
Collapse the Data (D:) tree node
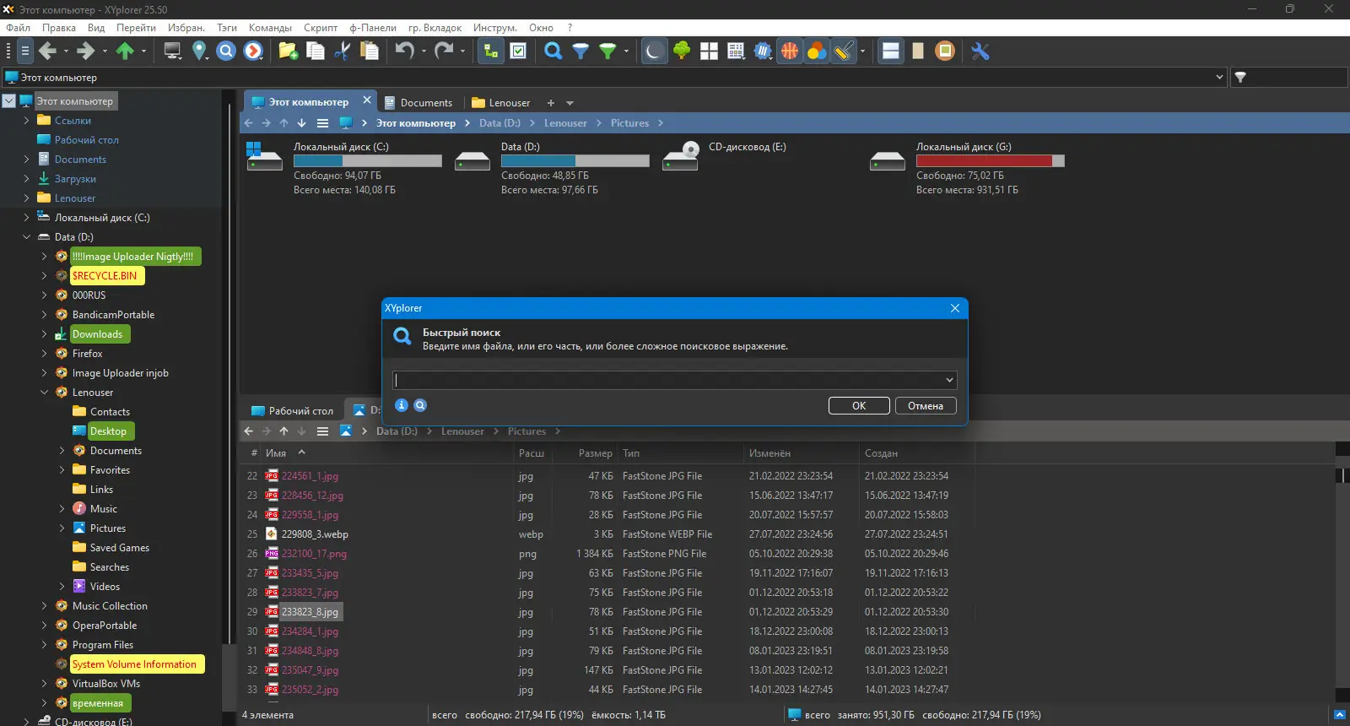pos(27,237)
